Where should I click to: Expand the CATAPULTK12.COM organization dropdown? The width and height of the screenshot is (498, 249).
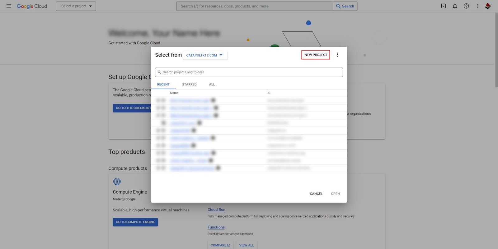[x=205, y=55]
